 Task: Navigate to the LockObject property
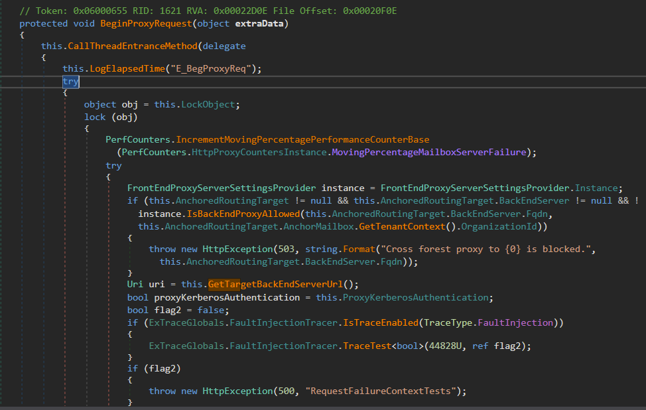(x=208, y=105)
